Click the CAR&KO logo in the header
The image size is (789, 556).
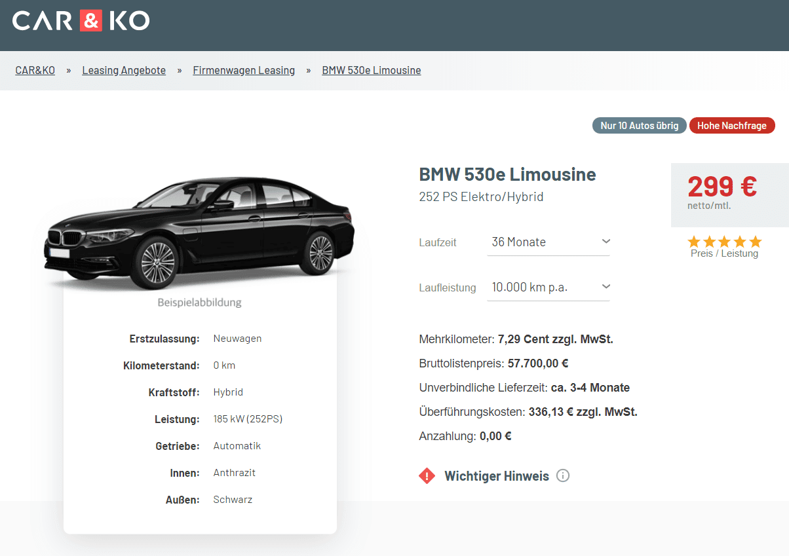[81, 20]
